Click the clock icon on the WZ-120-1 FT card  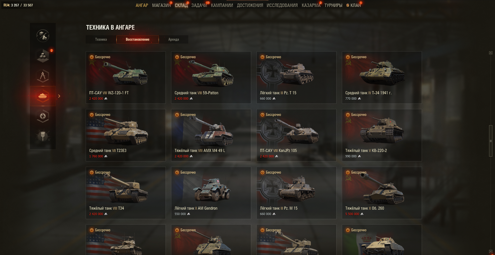[92, 57]
